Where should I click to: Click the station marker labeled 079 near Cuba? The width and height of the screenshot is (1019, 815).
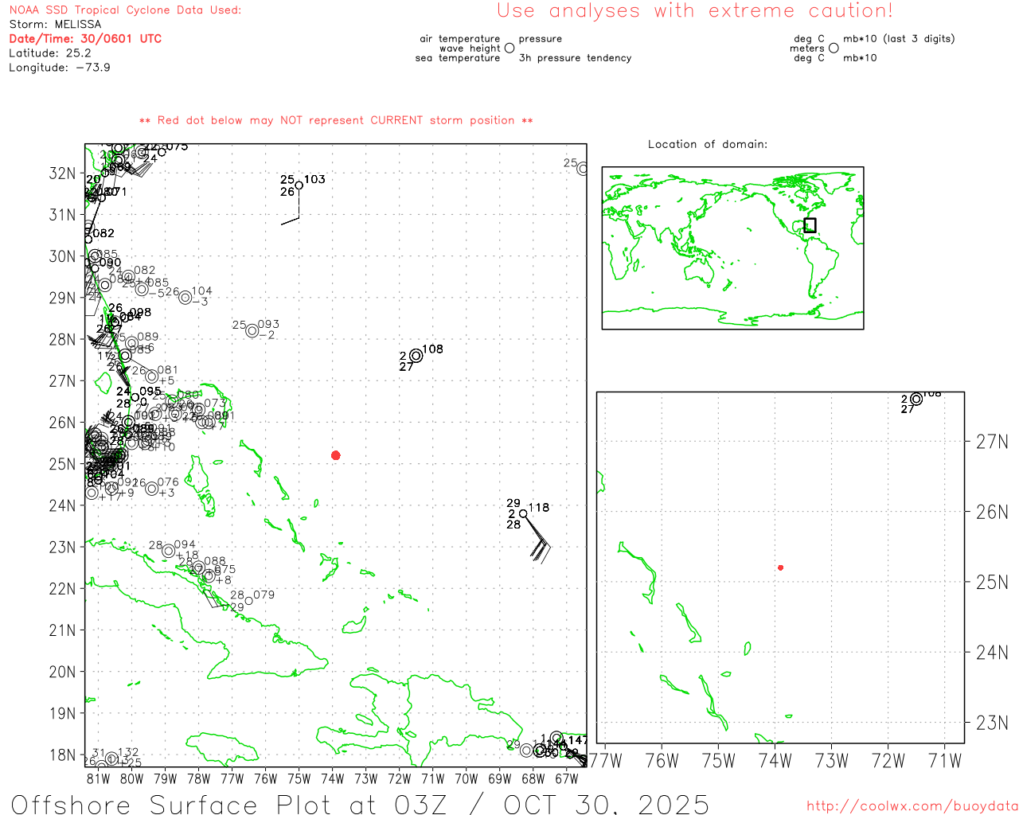click(248, 601)
